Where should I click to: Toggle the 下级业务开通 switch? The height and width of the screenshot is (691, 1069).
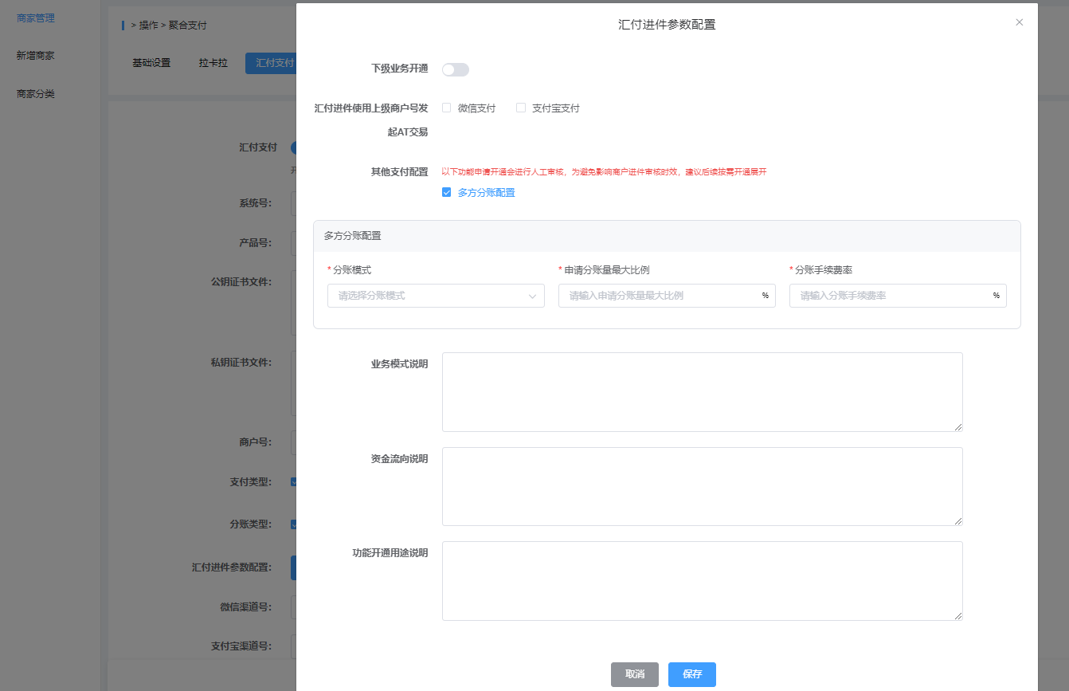coord(456,69)
